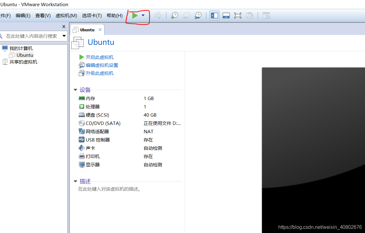Click the 显示器 display icon
This screenshot has height=233, width=365.
[82, 165]
